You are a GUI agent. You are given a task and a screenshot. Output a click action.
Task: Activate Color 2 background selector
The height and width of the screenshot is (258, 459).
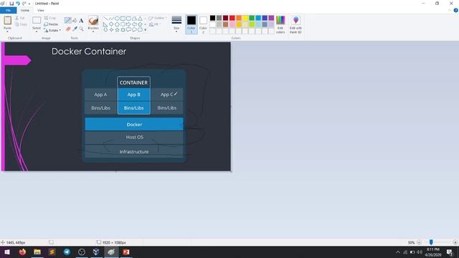point(203,24)
